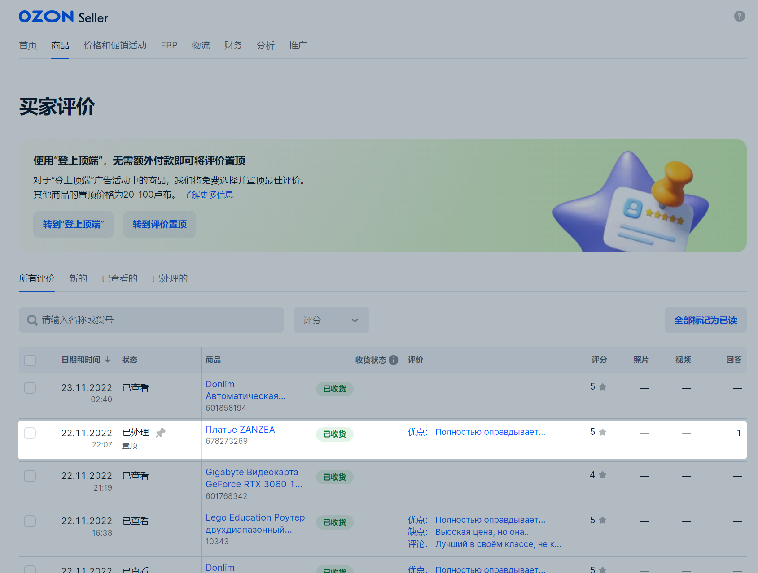Click the sort arrow next to 日期和时间
This screenshot has width=758, height=573.
tap(108, 360)
